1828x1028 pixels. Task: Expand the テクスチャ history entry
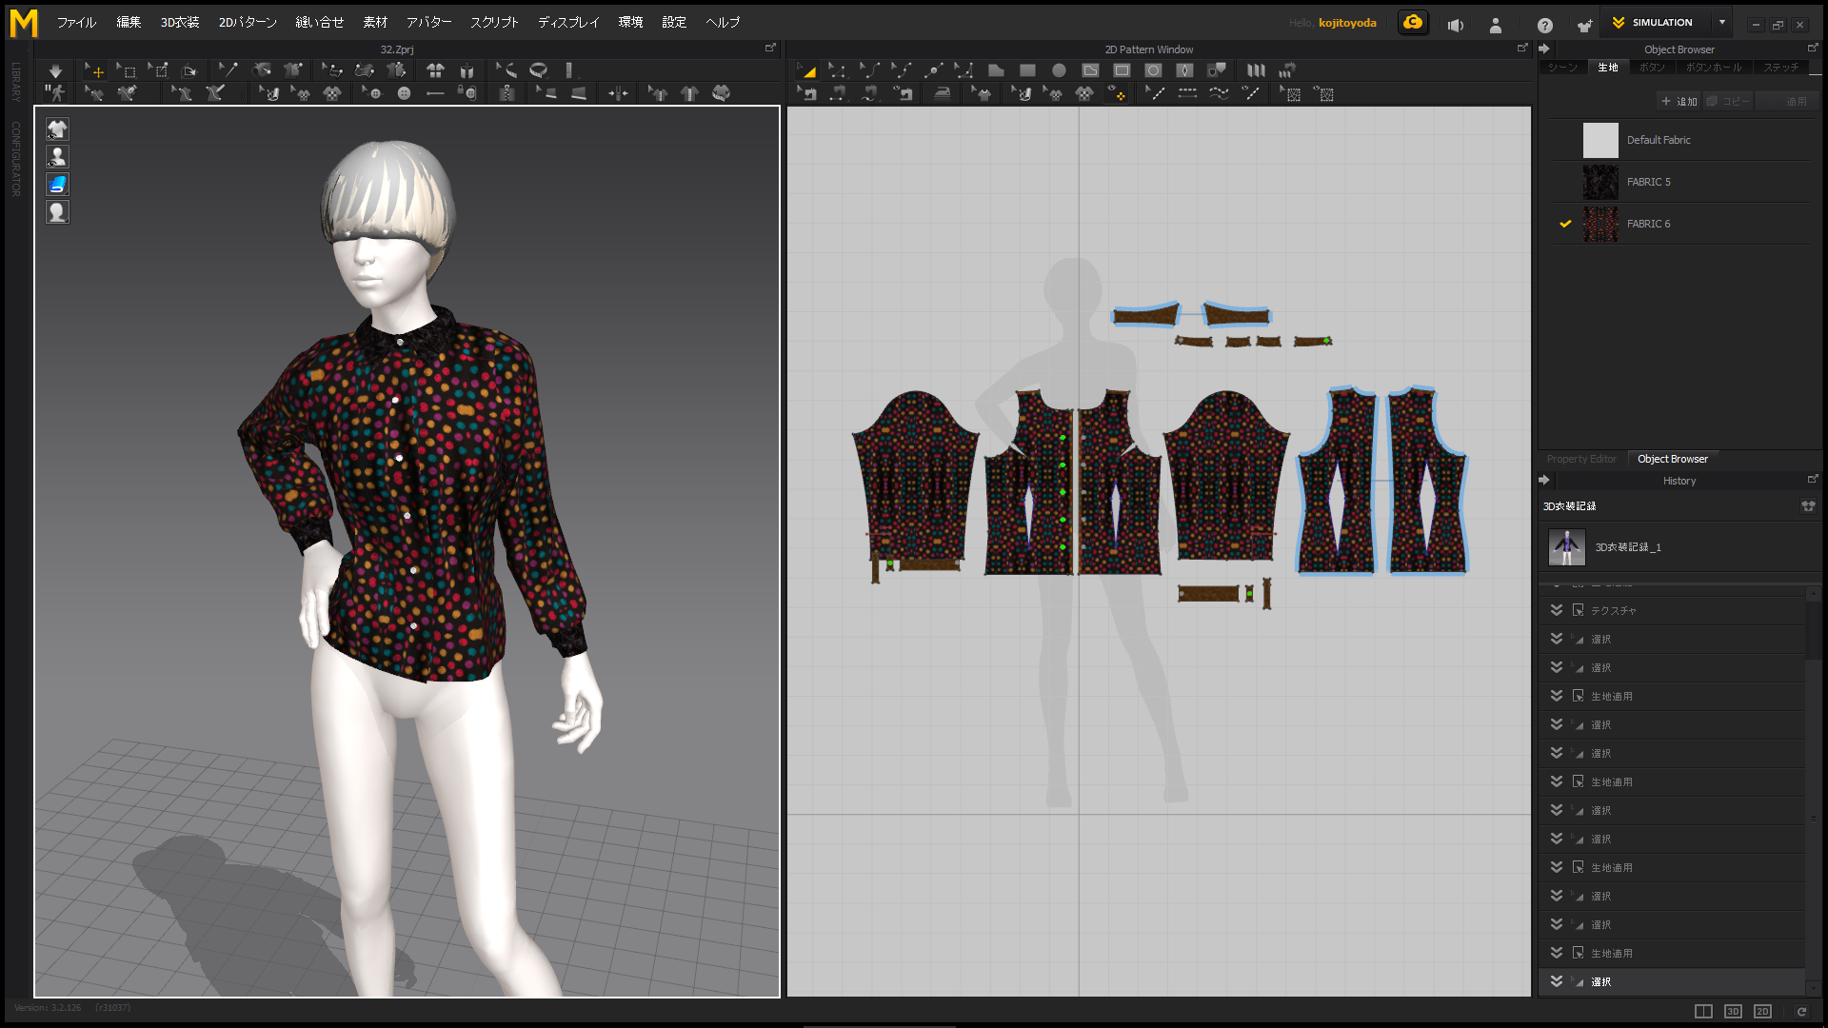1557,610
